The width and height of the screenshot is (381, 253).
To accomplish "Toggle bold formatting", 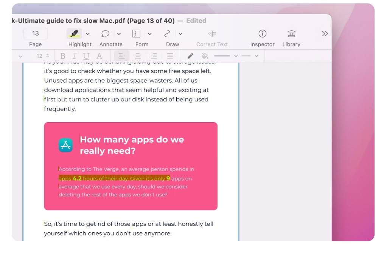I will pos(63,56).
